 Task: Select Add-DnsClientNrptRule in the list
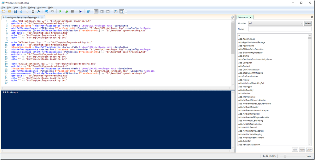[249, 70]
